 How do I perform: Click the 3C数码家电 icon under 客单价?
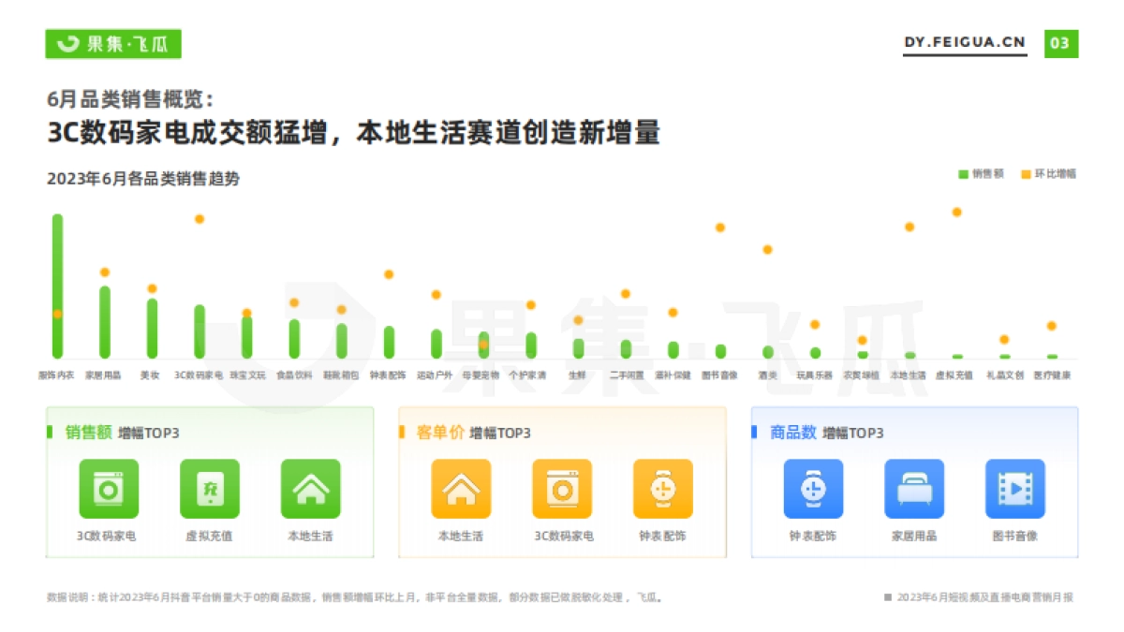click(x=562, y=488)
